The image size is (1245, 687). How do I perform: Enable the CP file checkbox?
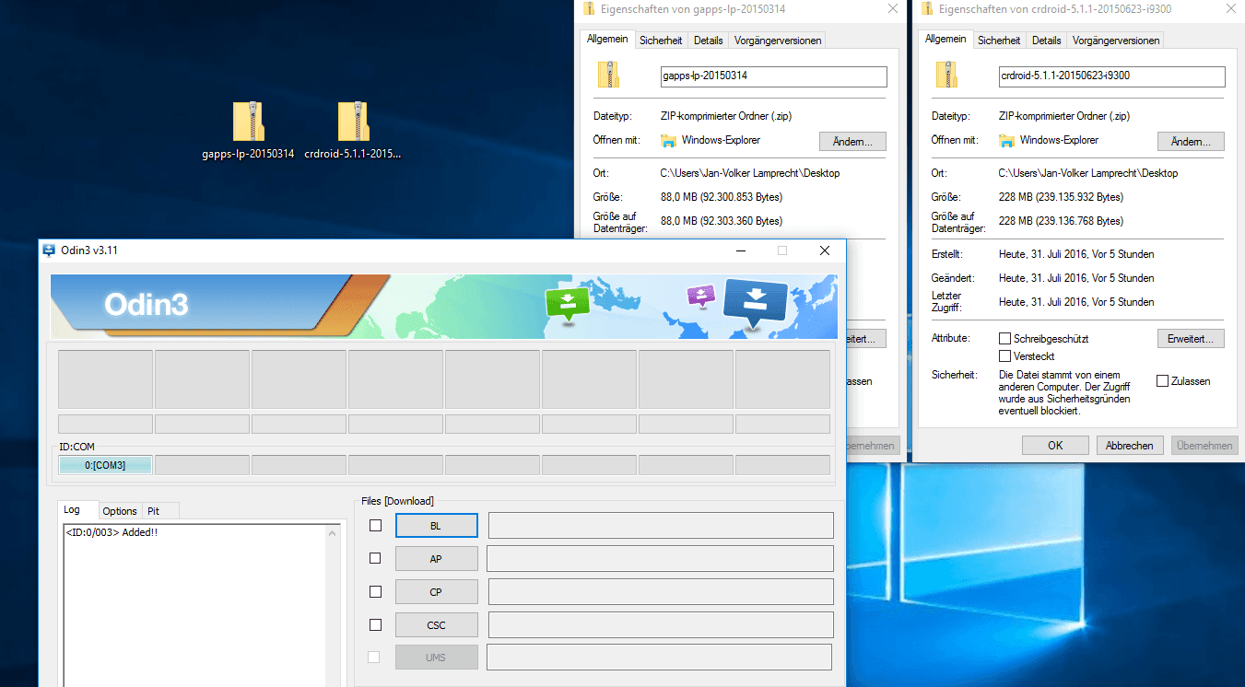point(375,591)
